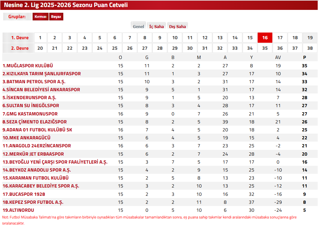The width and height of the screenshot is (319, 228).
Task: Open the Muğlaspor Kulübü team link
Action: (x=28, y=66)
